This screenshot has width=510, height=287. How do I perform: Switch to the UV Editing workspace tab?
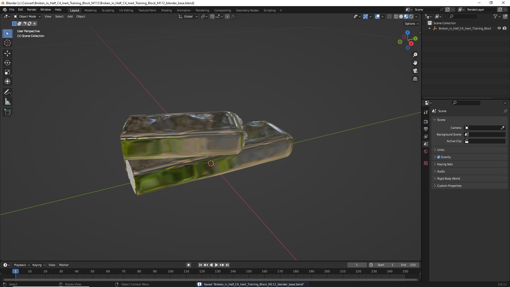pos(126,10)
